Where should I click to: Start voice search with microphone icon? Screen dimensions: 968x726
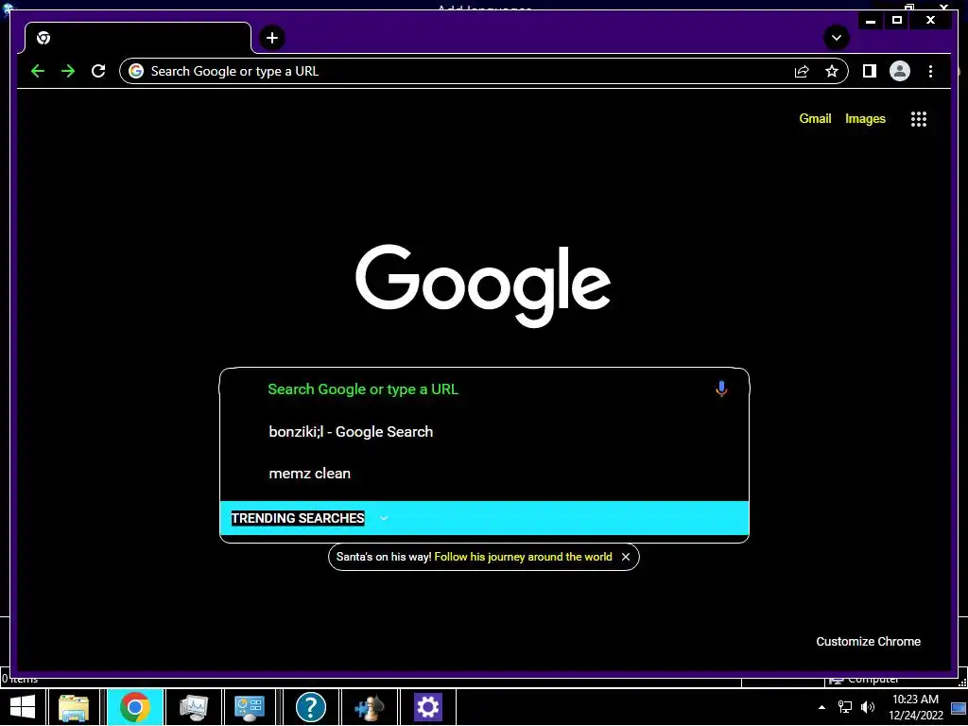[721, 389]
